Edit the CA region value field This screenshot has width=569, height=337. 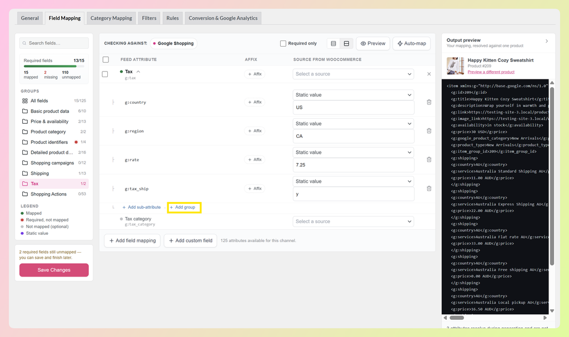353,137
